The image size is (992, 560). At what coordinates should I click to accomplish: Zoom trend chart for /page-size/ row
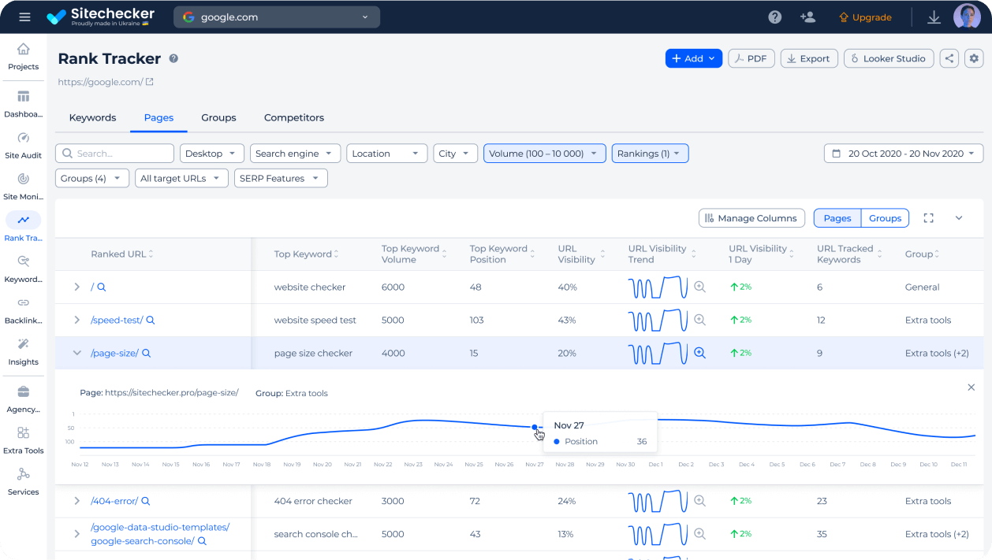(699, 353)
